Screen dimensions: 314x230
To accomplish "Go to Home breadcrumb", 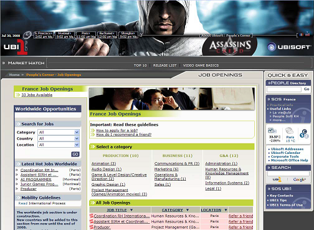I will tap(14, 75).
